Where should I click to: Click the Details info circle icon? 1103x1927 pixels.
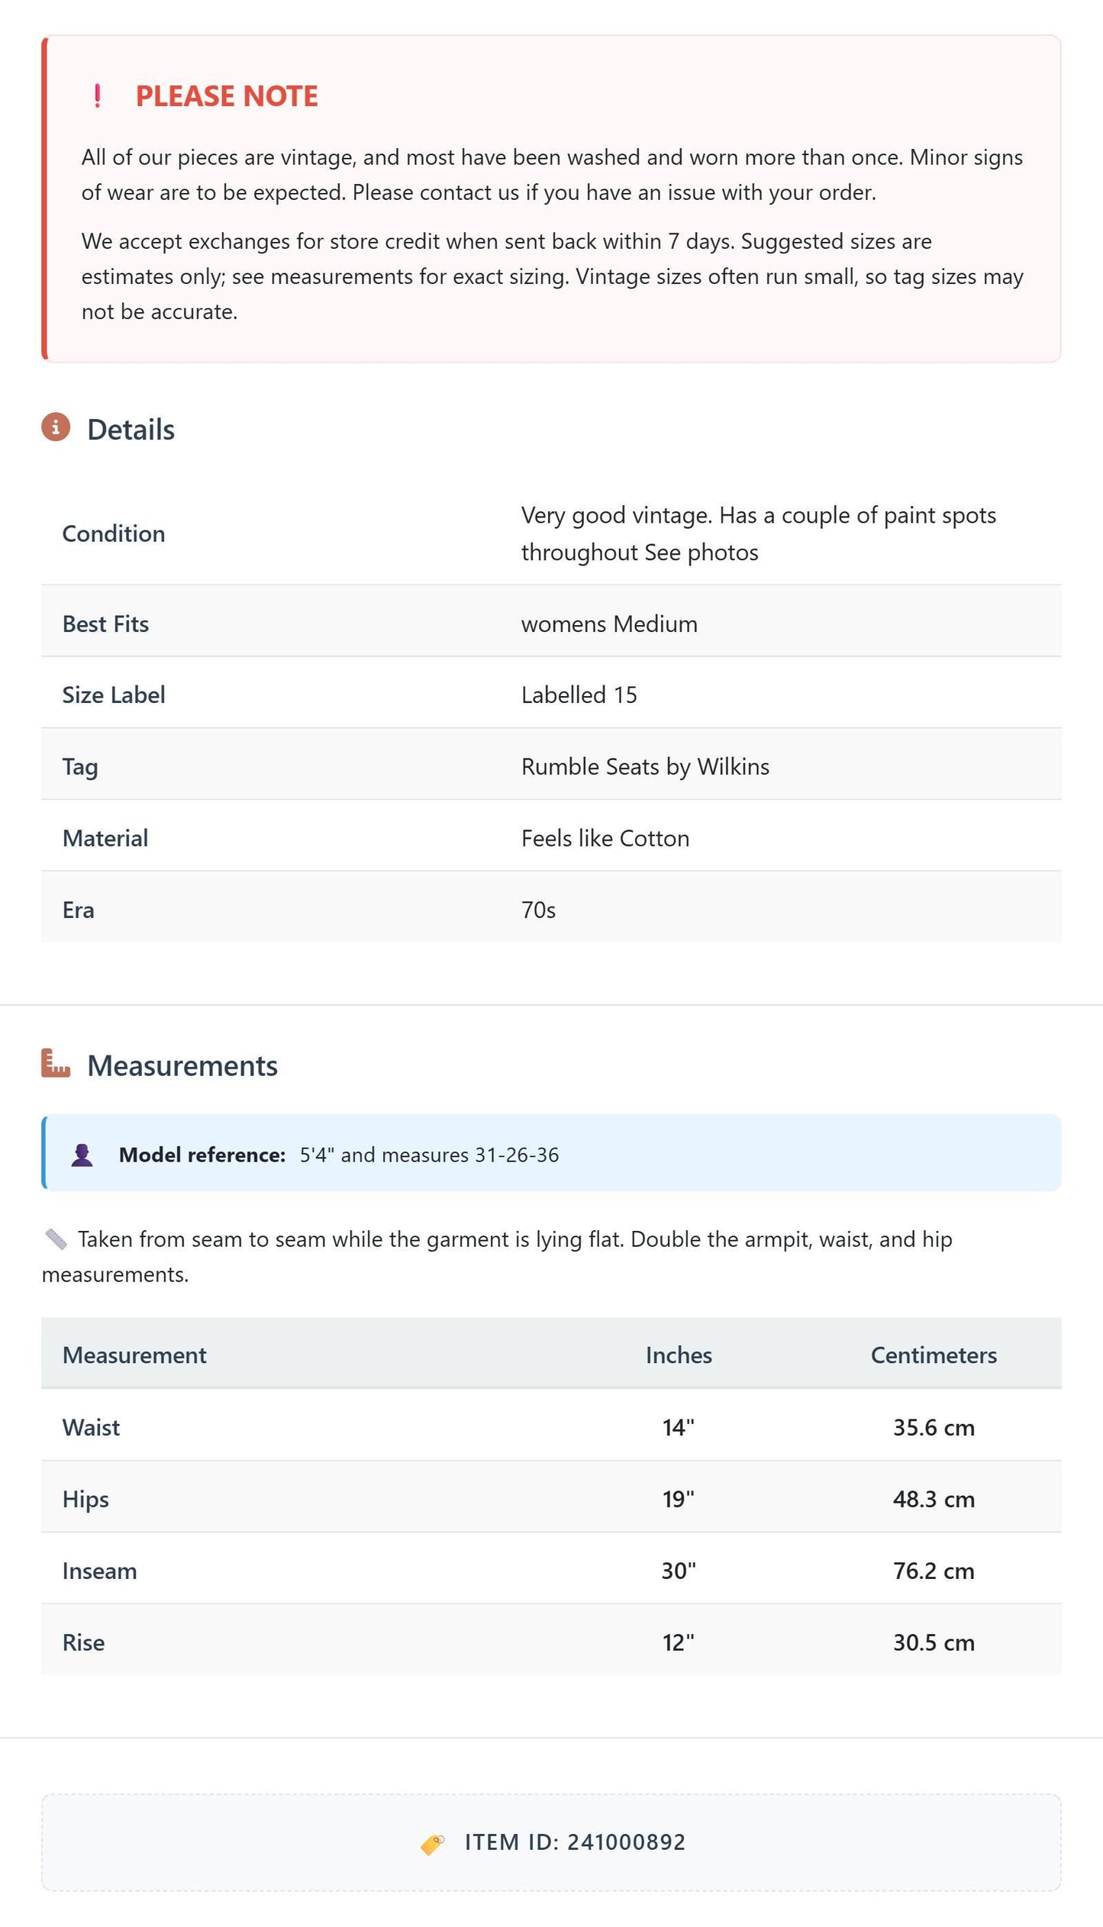(x=56, y=427)
